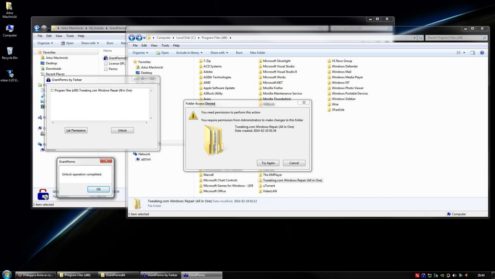Viewport: 495px width, 279px height.
Task: Open Share with dropdown in GrantPerms folder window
Action: [90, 43]
